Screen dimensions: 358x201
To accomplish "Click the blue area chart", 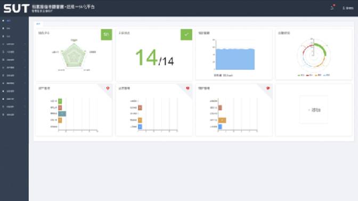I will [235, 59].
